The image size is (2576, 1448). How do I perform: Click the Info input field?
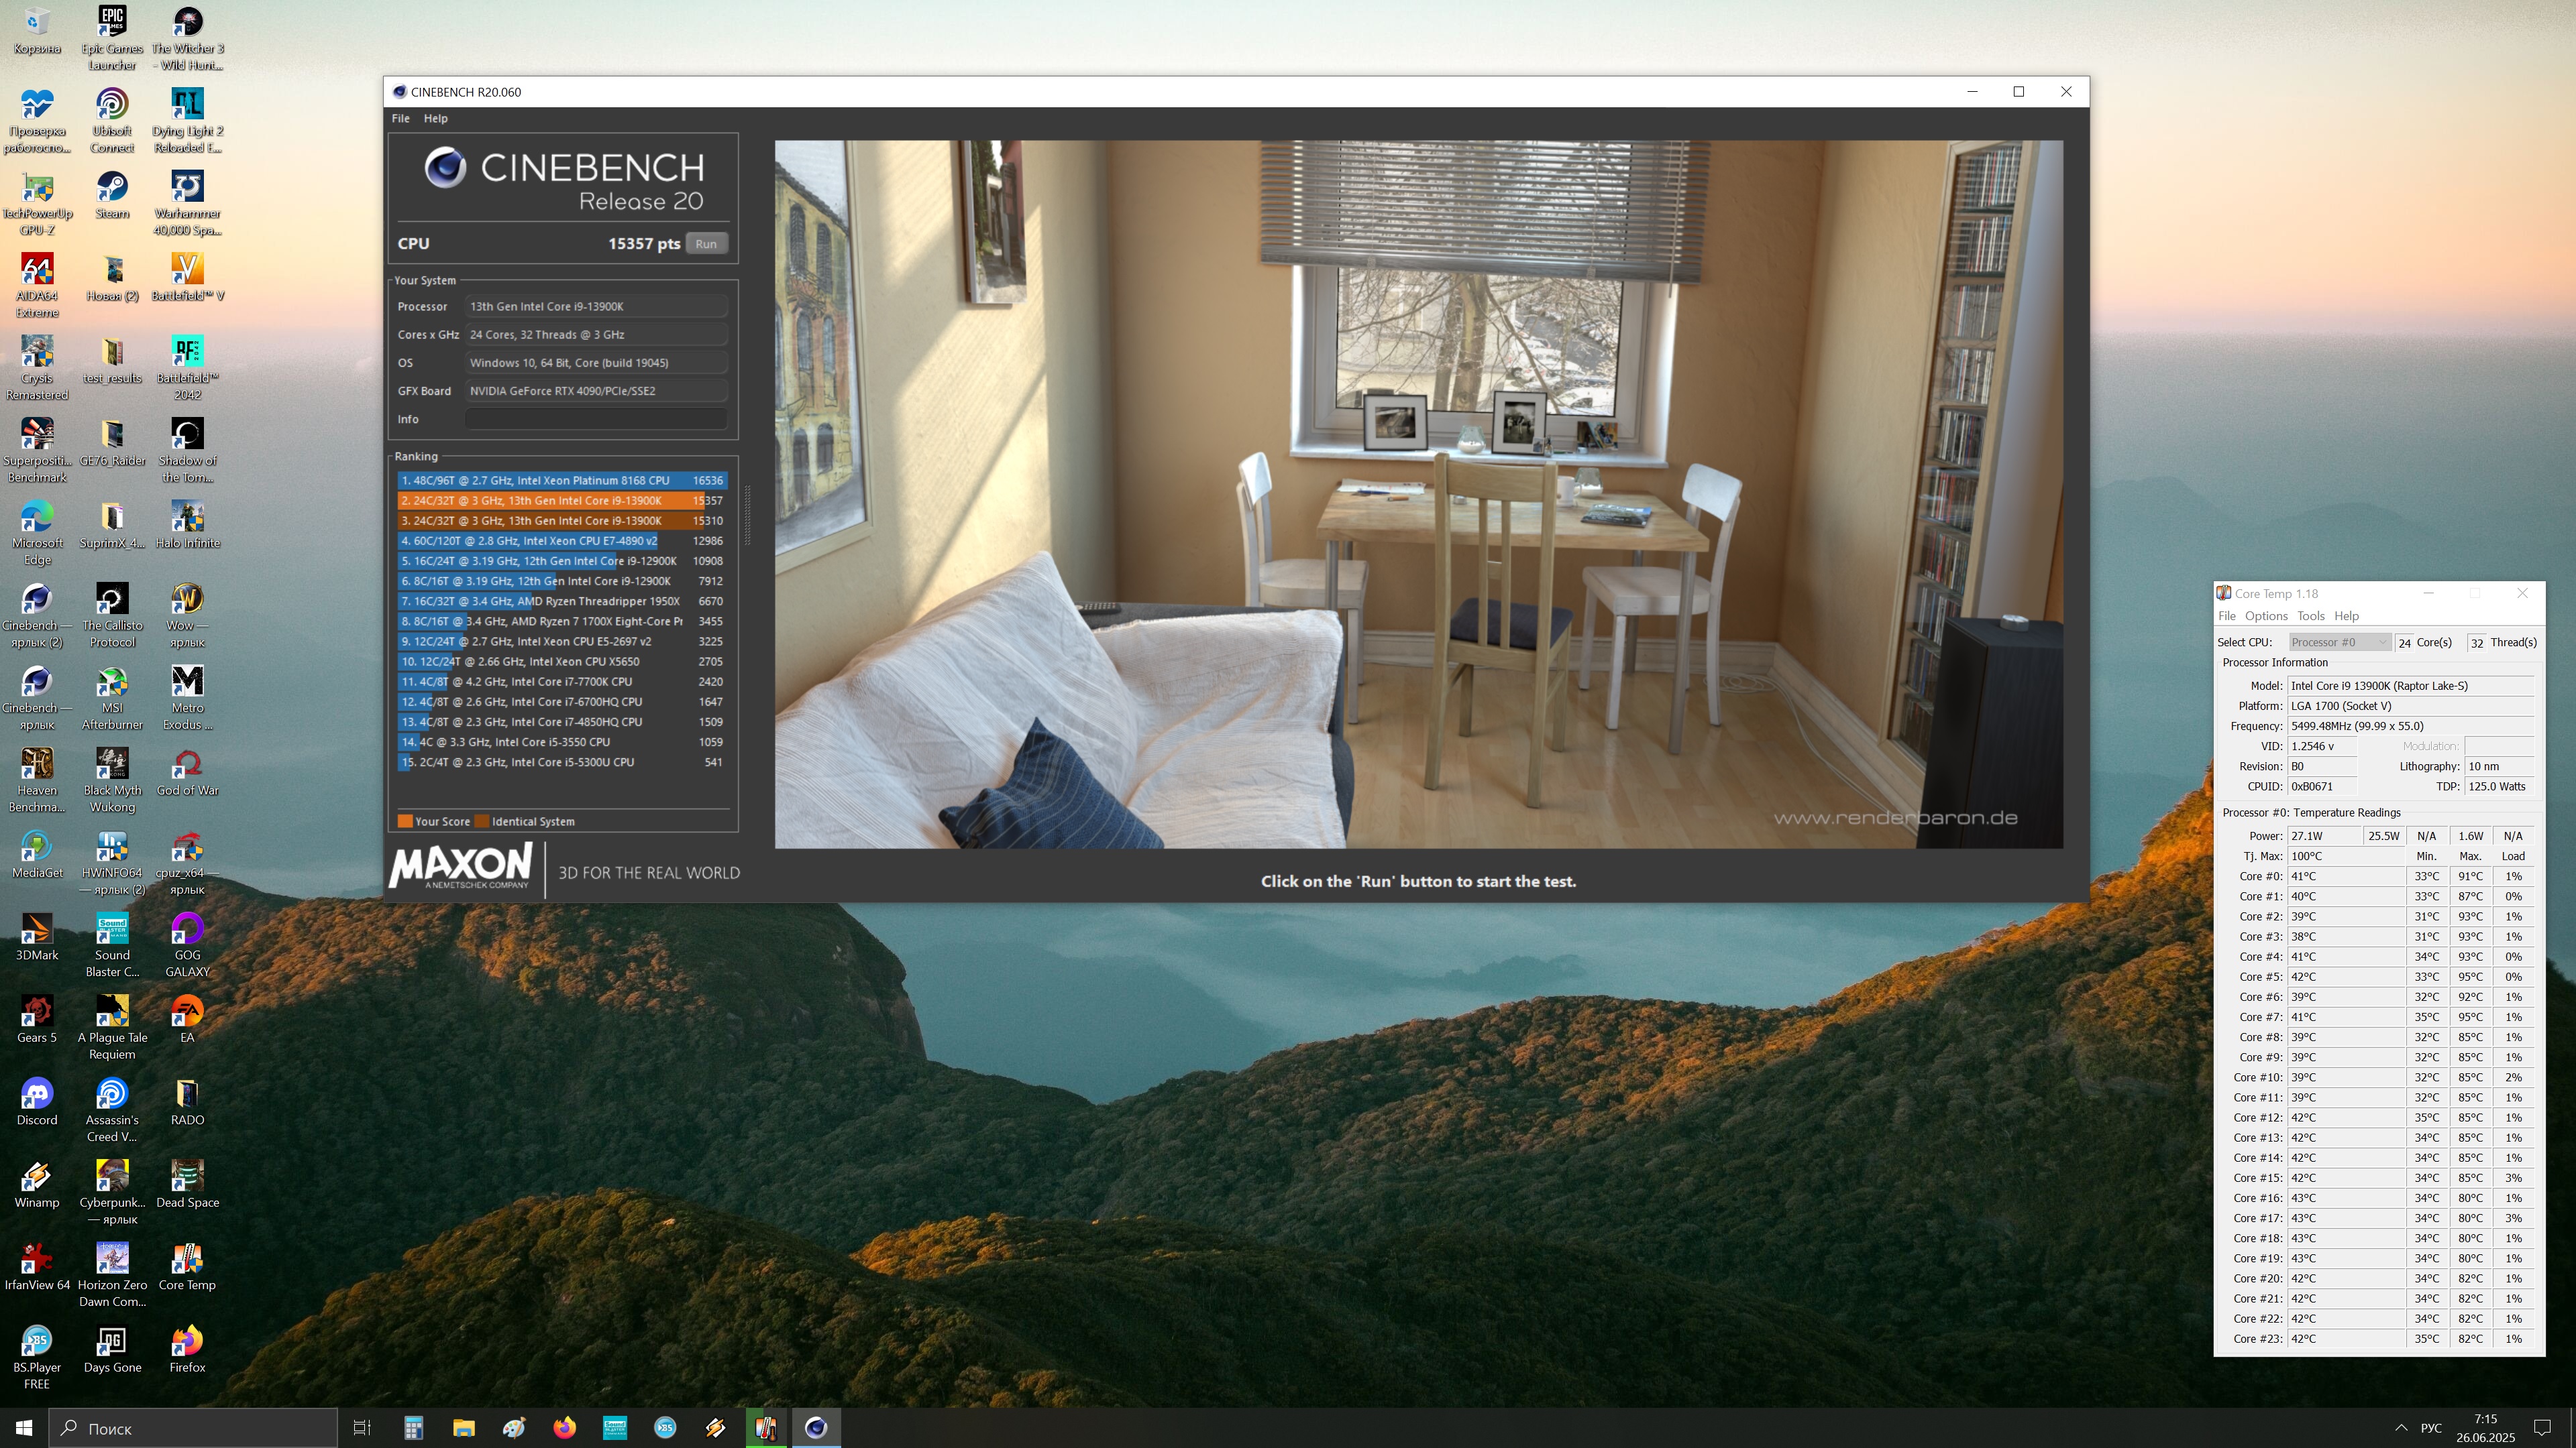pos(595,419)
